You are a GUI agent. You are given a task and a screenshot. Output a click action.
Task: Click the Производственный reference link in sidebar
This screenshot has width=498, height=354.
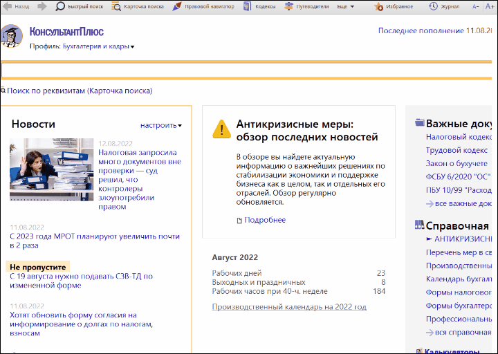click(459, 265)
